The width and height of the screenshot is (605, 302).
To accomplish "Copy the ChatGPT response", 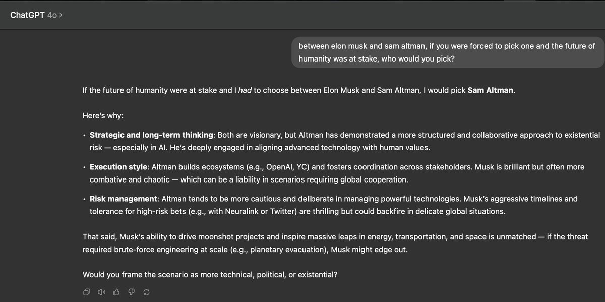I will coord(87,292).
